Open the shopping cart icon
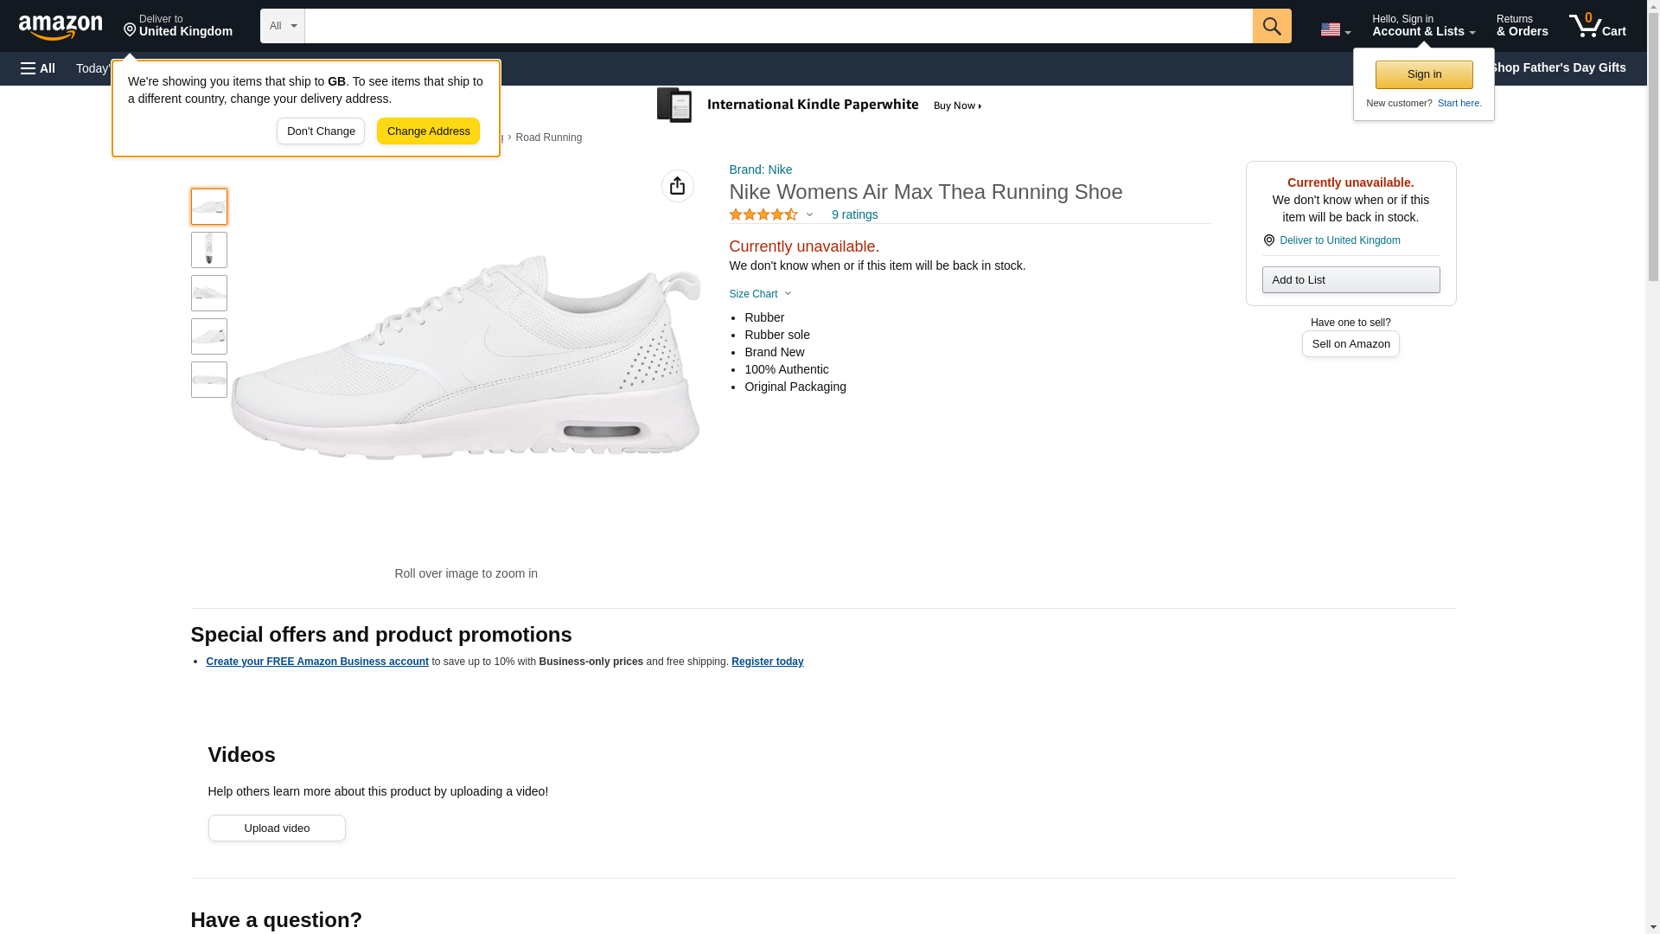The image size is (1660, 934). 1596,26
